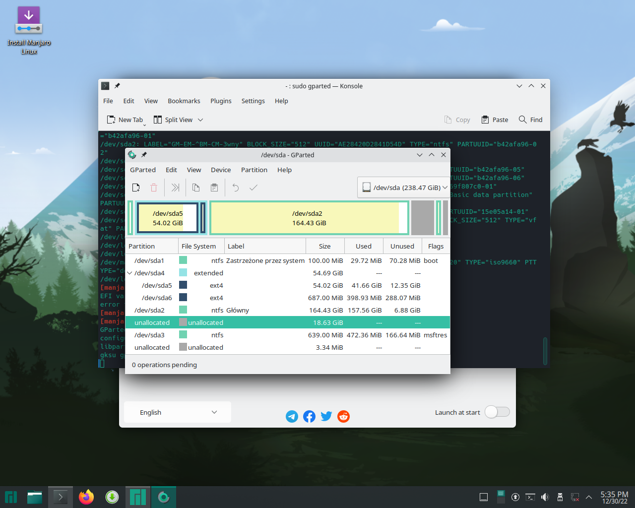Sort by the Size column header

pos(325,246)
